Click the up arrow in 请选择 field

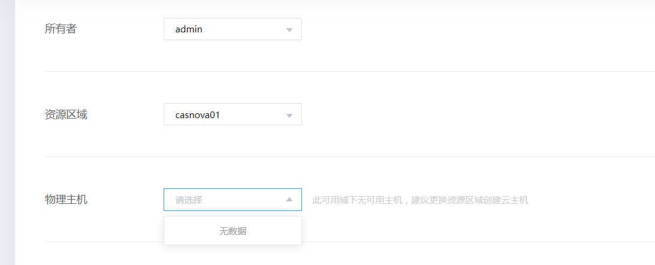[x=289, y=200]
